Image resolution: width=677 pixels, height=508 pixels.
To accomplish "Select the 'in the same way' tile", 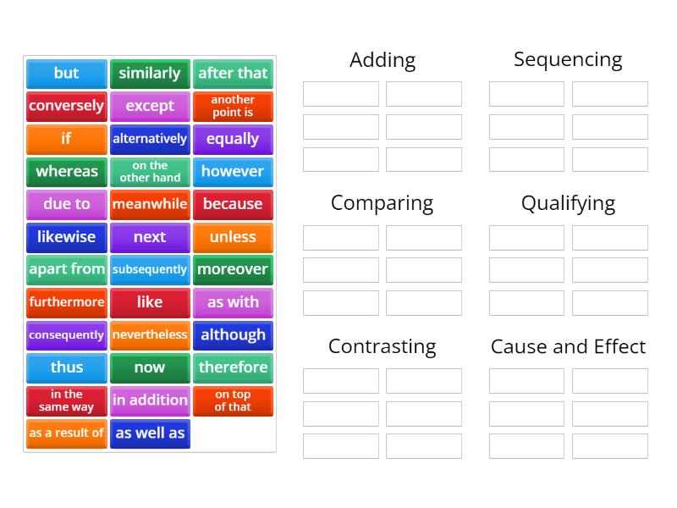I will tap(66, 400).
